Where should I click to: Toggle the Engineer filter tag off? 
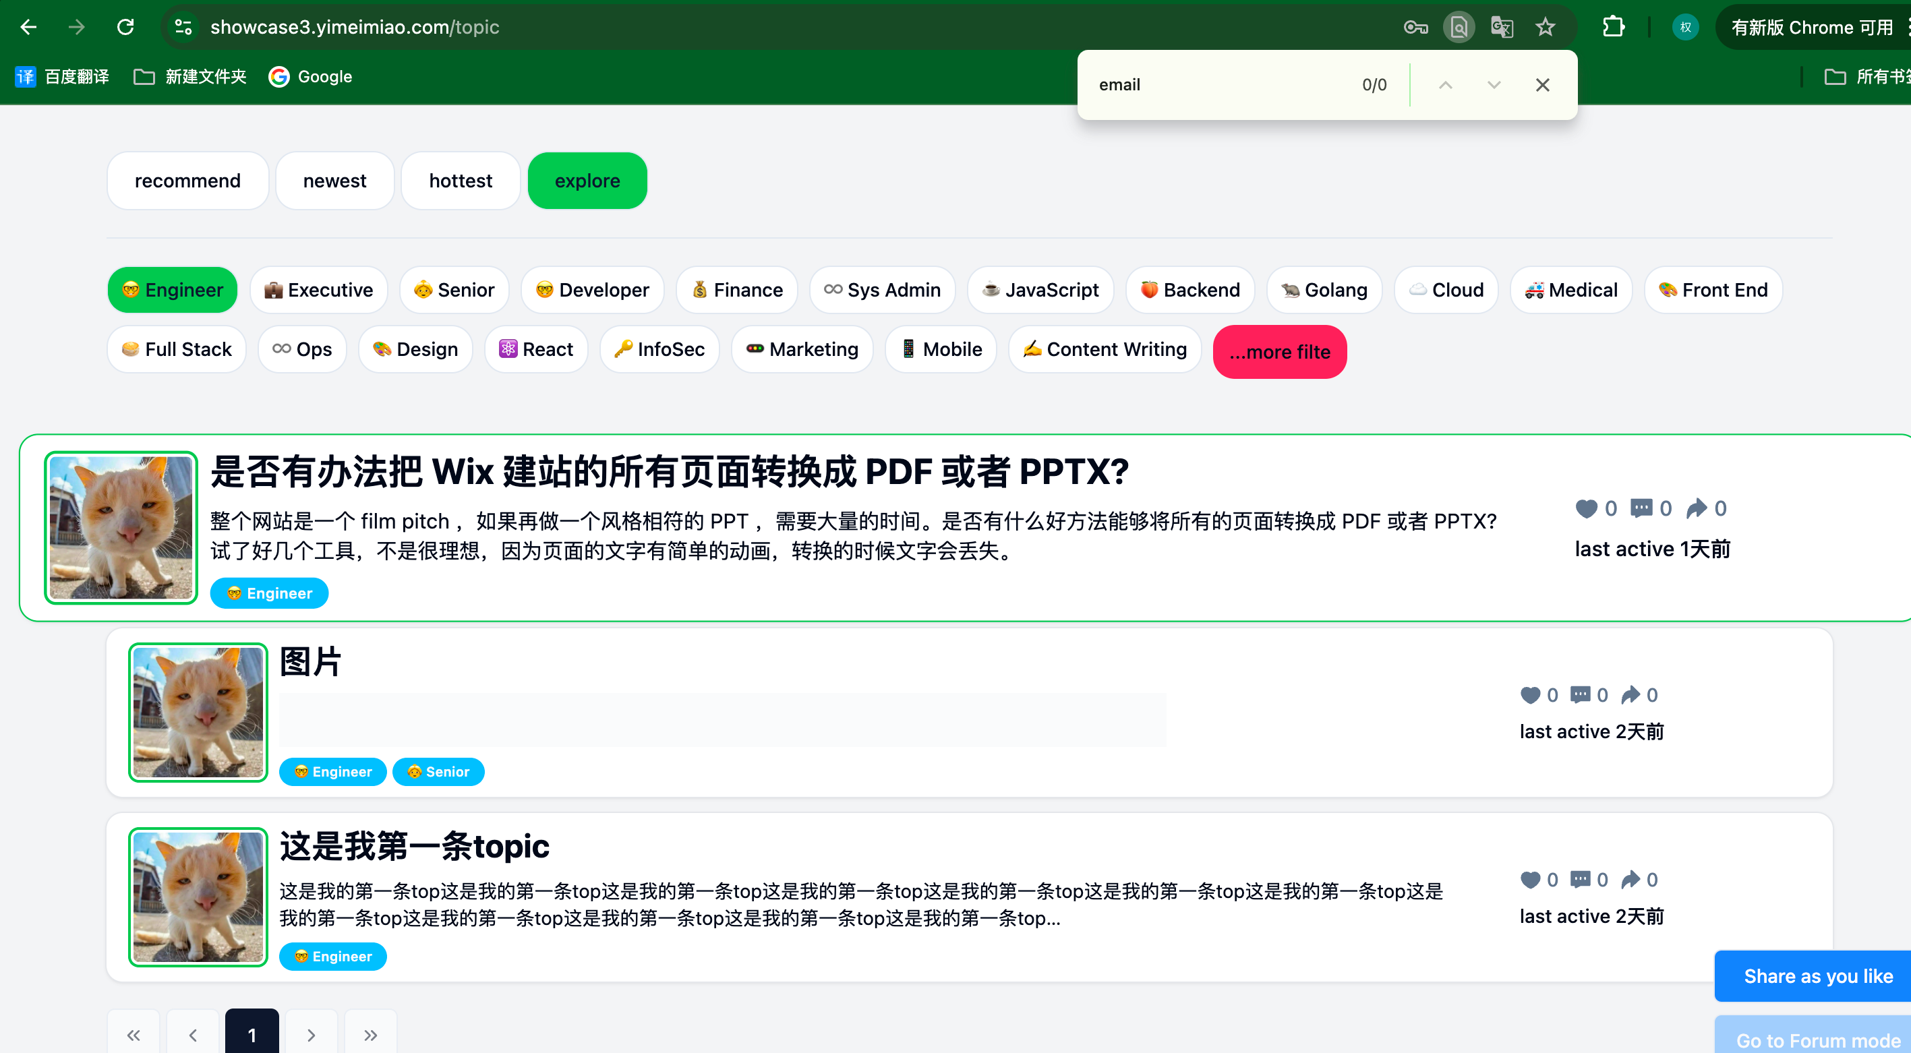pos(172,290)
